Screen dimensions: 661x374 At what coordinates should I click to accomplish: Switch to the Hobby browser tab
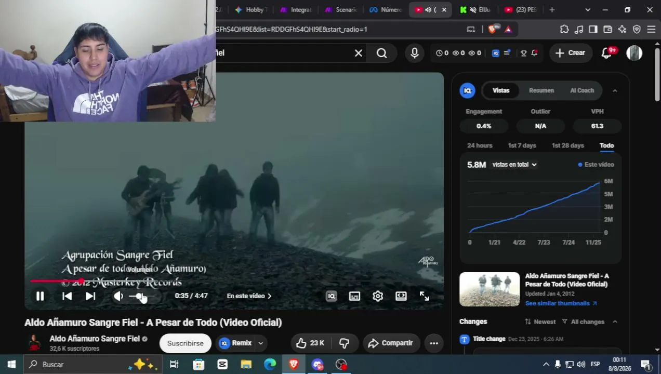point(250,10)
